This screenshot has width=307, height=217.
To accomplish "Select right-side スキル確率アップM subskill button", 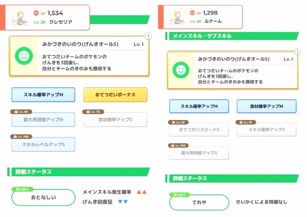I will (x=199, y=106).
